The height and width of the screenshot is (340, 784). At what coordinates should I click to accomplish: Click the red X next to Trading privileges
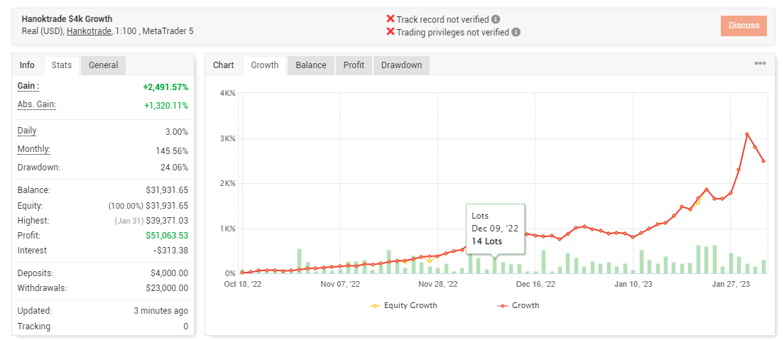click(x=390, y=32)
